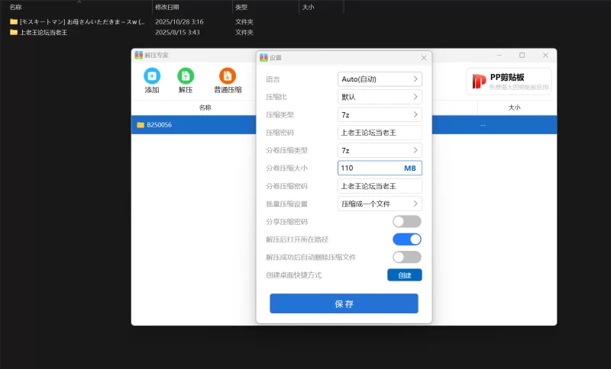Turn on 解压成功后自动删除压缩文件 toggle

pyautogui.click(x=406, y=258)
